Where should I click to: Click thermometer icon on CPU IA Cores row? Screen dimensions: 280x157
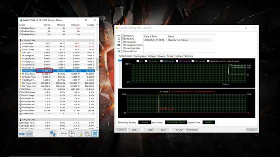[21, 47]
